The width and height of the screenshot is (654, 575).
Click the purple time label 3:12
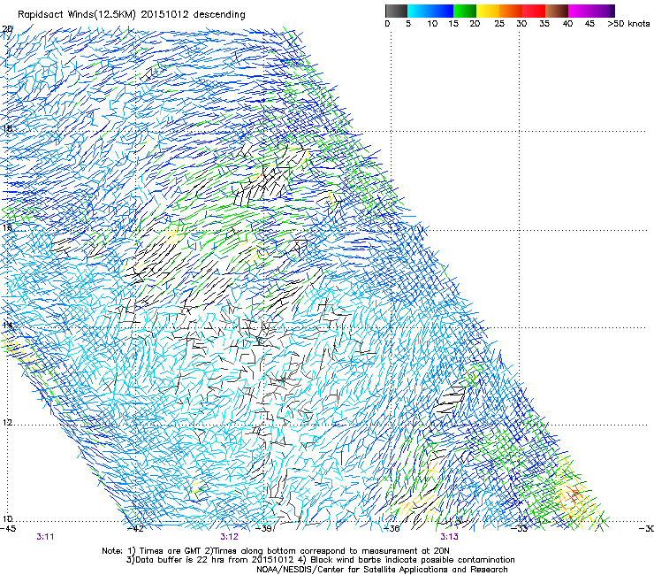229,537
